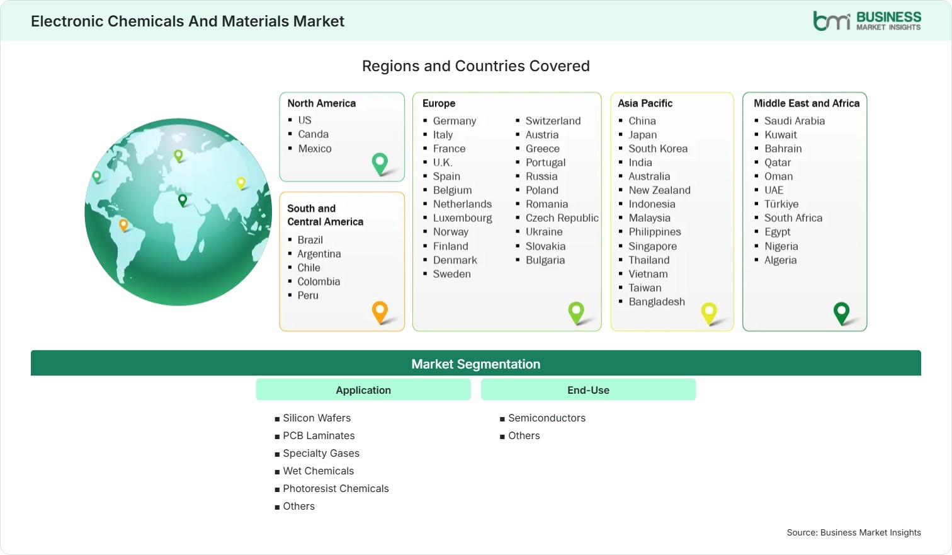Click 'Germany' in Europe list
952x555 pixels.
(454, 121)
